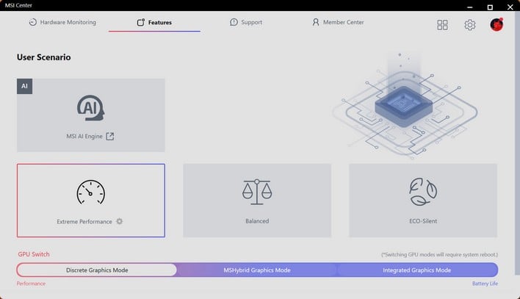Click the ECO-Silent label
The height and width of the screenshot is (299, 520).
click(423, 221)
